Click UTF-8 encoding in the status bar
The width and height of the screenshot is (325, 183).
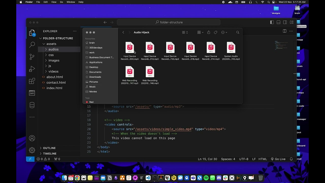[x=244, y=159]
